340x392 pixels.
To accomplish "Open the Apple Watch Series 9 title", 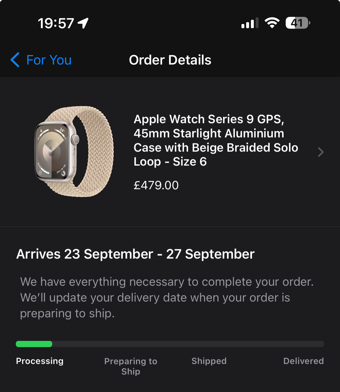I will pyautogui.click(x=216, y=140).
